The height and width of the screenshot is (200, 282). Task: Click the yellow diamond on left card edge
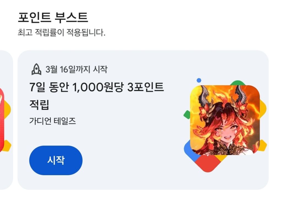[x=7, y=109]
